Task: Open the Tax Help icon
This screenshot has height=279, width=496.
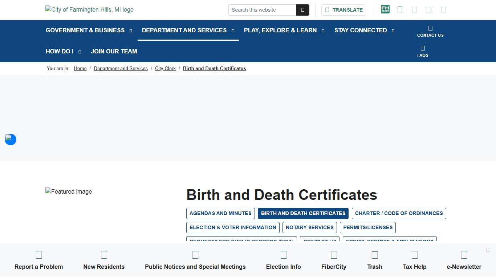Action: (414, 254)
